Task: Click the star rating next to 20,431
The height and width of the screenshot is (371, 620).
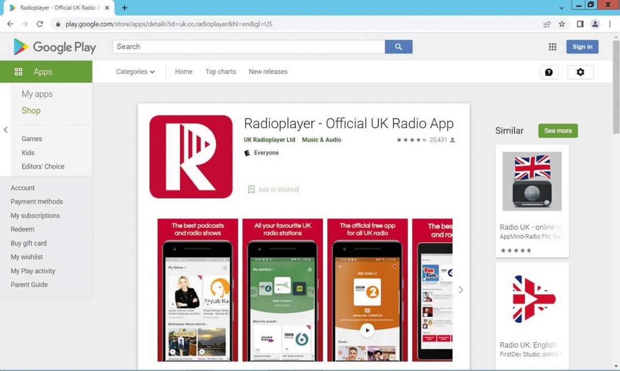Action: (412, 140)
